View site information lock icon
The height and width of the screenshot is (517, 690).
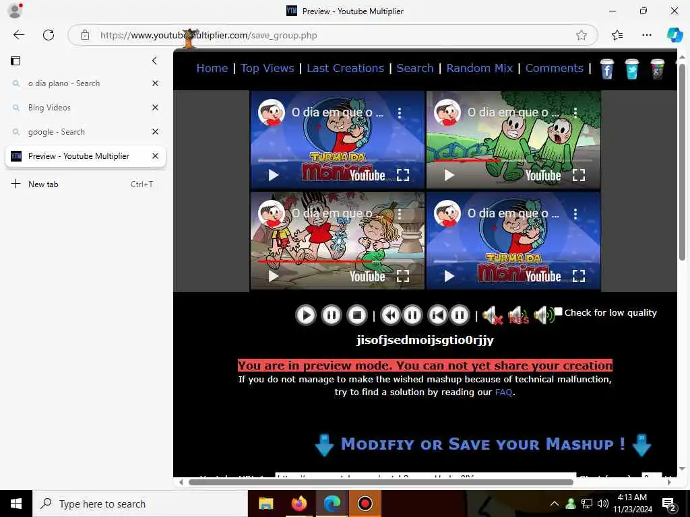85,35
